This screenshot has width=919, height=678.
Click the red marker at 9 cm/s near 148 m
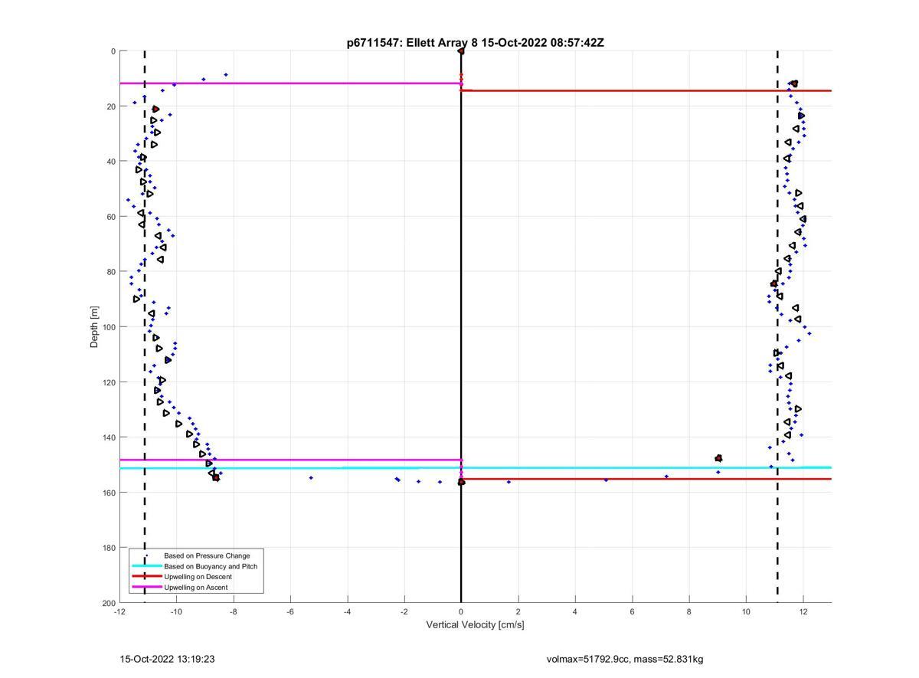coord(718,458)
